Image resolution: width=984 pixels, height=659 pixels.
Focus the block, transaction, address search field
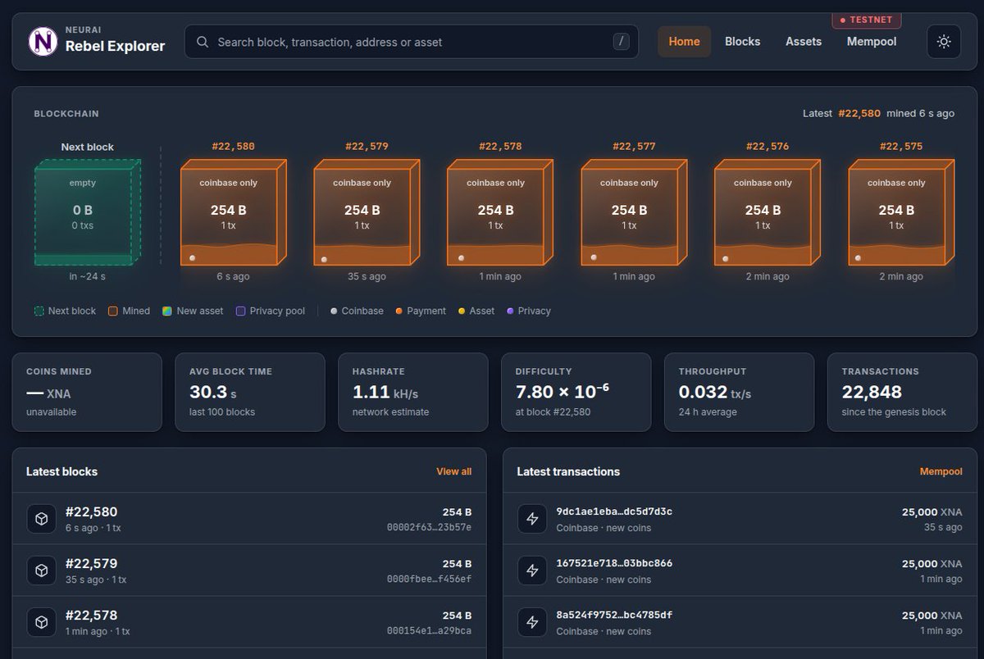coord(412,42)
